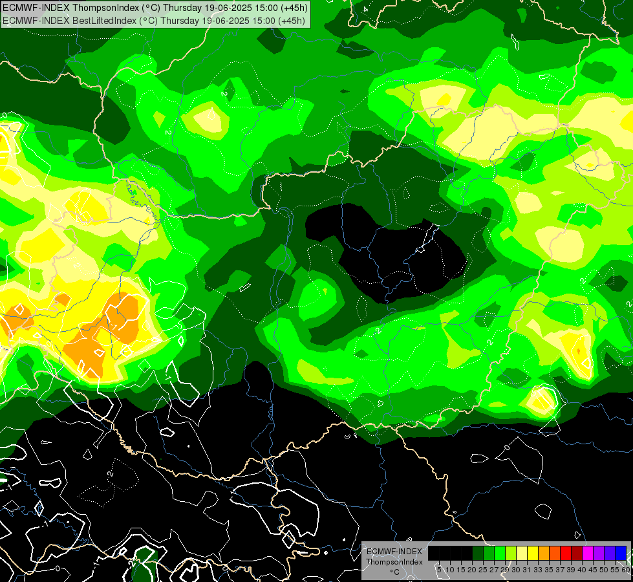The width and height of the screenshot is (633, 582).
Task: Click legend tick value "39"
Action: pyautogui.click(x=571, y=570)
